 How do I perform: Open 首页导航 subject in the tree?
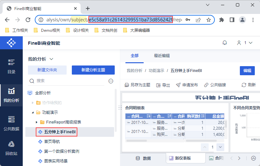[x=49, y=142]
